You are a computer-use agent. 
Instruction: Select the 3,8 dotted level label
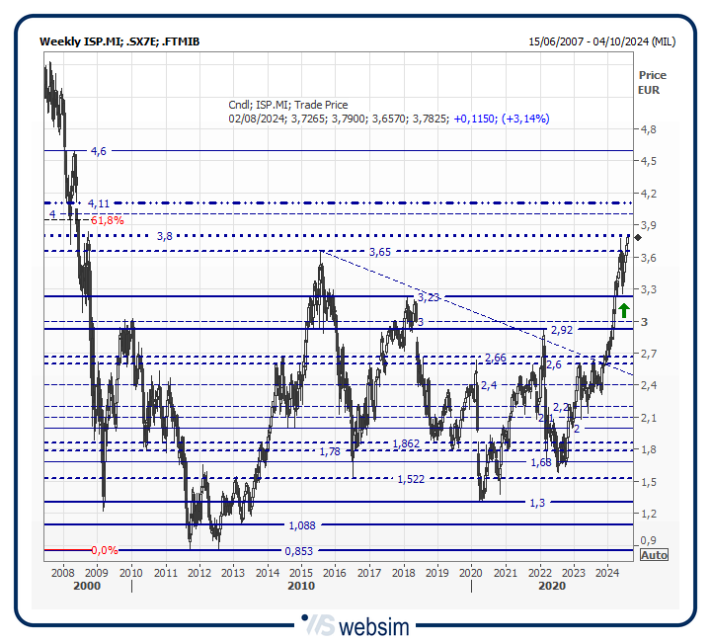tap(165, 236)
